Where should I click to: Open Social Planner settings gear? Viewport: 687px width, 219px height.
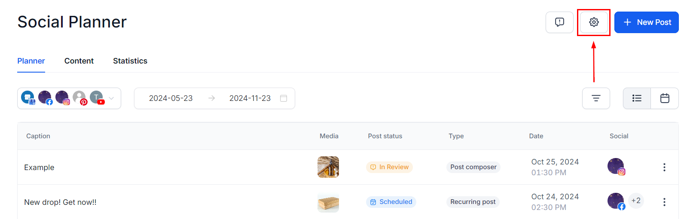594,22
